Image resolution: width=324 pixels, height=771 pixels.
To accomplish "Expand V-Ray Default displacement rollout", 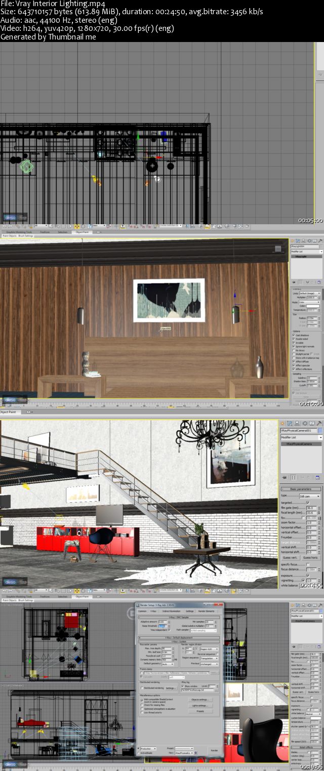I will (179, 638).
